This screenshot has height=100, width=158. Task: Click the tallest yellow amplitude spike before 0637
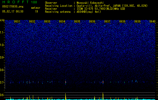[x=103, y=96]
